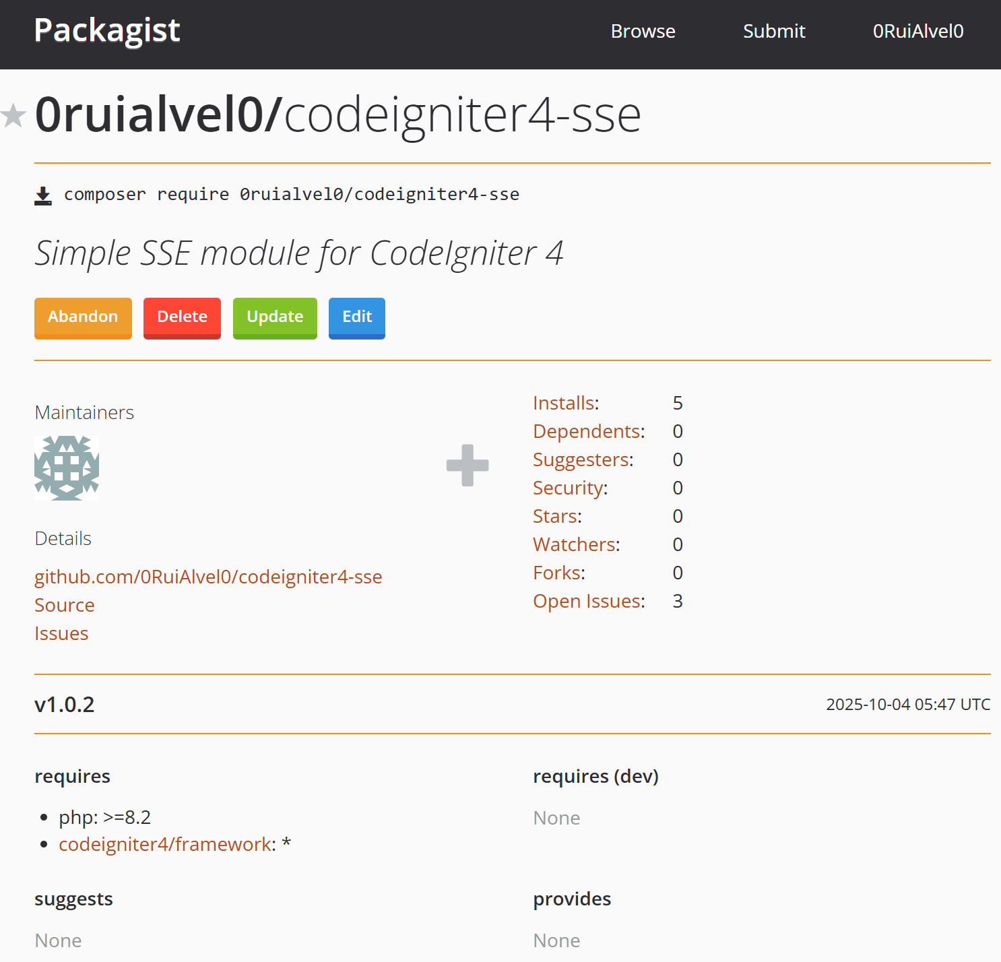The image size is (1001, 962).
Task: View the Dependents statistics link
Action: tap(587, 431)
